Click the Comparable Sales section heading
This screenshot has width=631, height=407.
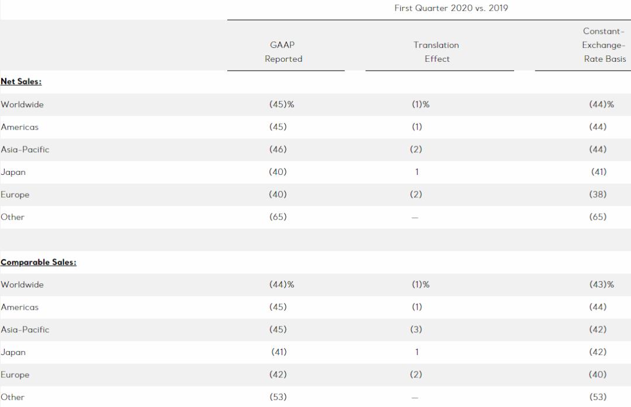tap(39, 262)
